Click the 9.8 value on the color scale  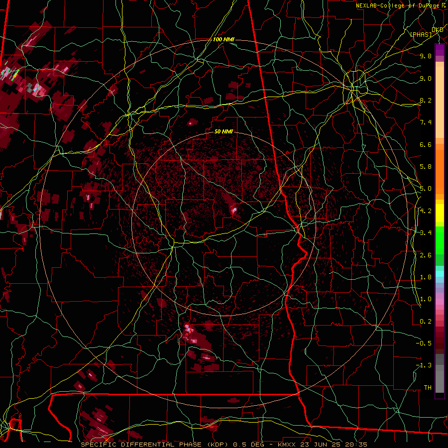click(x=426, y=56)
